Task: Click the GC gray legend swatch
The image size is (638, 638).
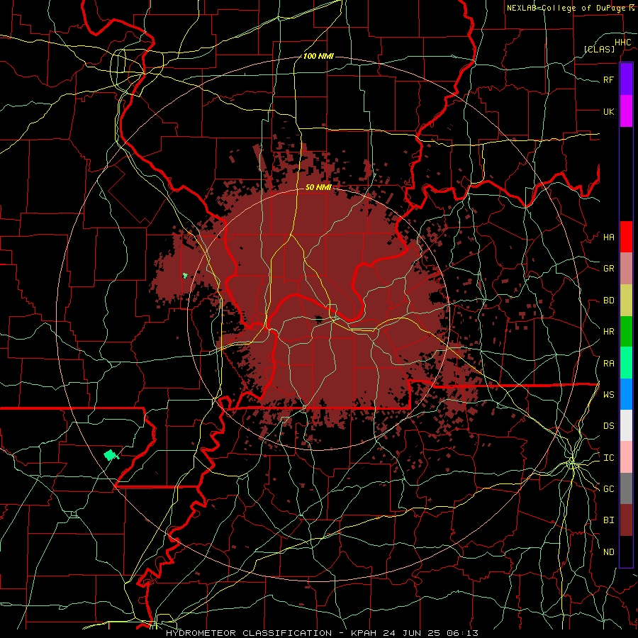Action: 626,488
